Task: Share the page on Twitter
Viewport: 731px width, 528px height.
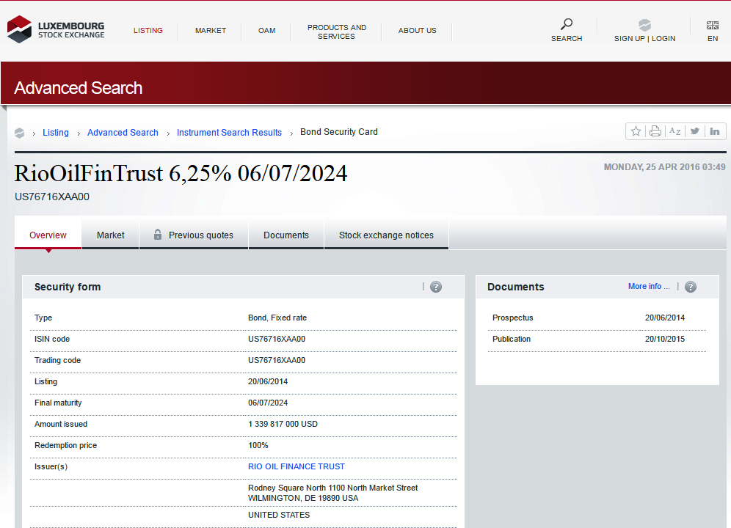Action: pyautogui.click(x=694, y=131)
